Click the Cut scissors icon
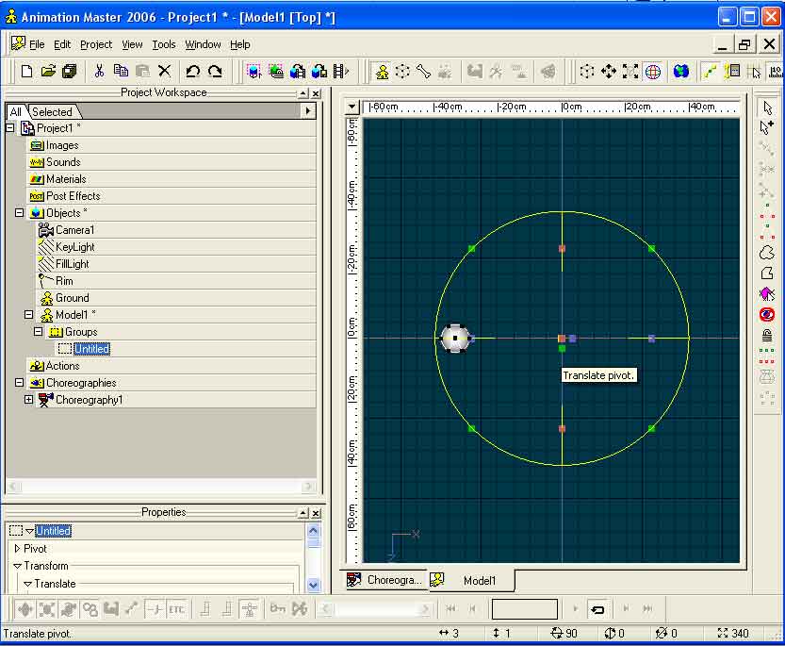 point(99,71)
